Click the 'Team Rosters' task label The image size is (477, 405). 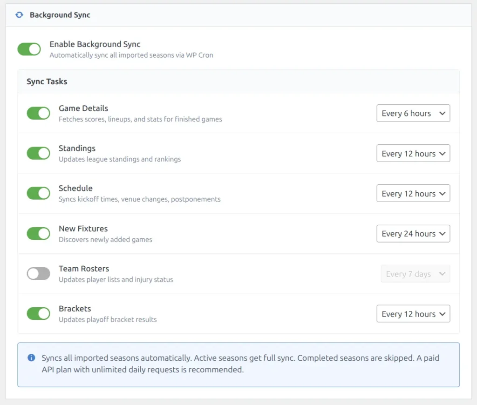(84, 269)
